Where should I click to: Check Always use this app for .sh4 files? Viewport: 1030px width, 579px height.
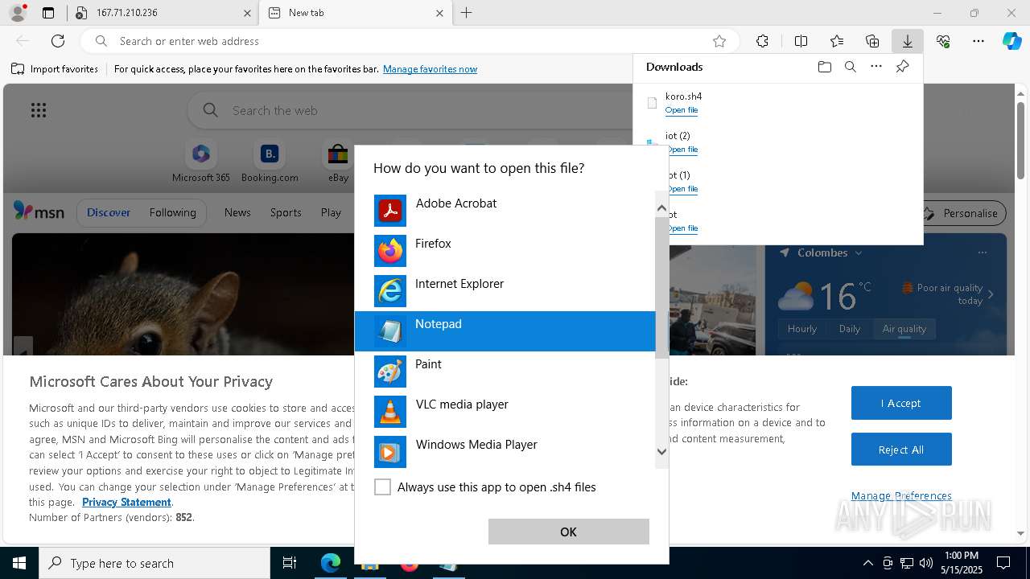click(383, 487)
